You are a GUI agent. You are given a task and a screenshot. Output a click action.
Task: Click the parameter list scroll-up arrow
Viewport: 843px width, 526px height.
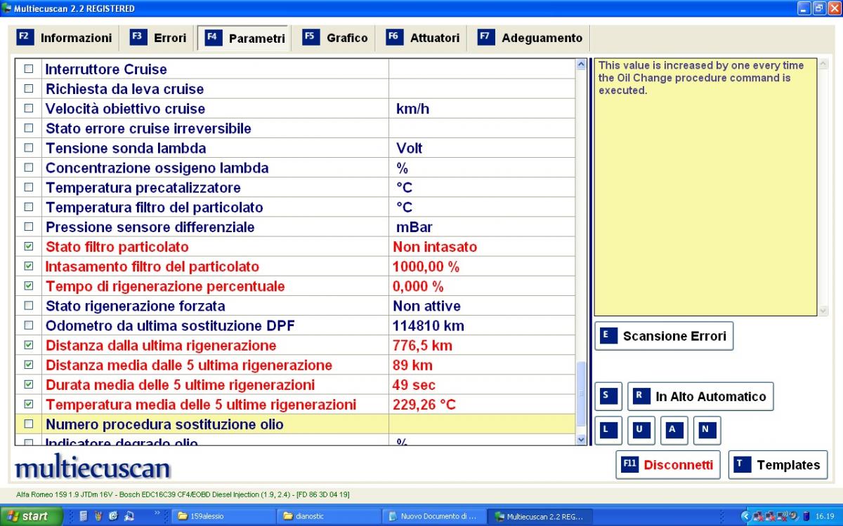coord(581,65)
